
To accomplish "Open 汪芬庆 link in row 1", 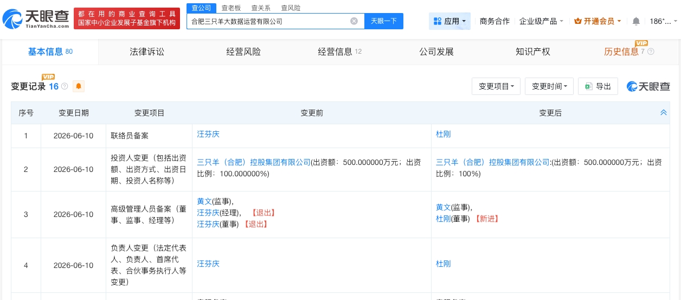I will [x=208, y=133].
